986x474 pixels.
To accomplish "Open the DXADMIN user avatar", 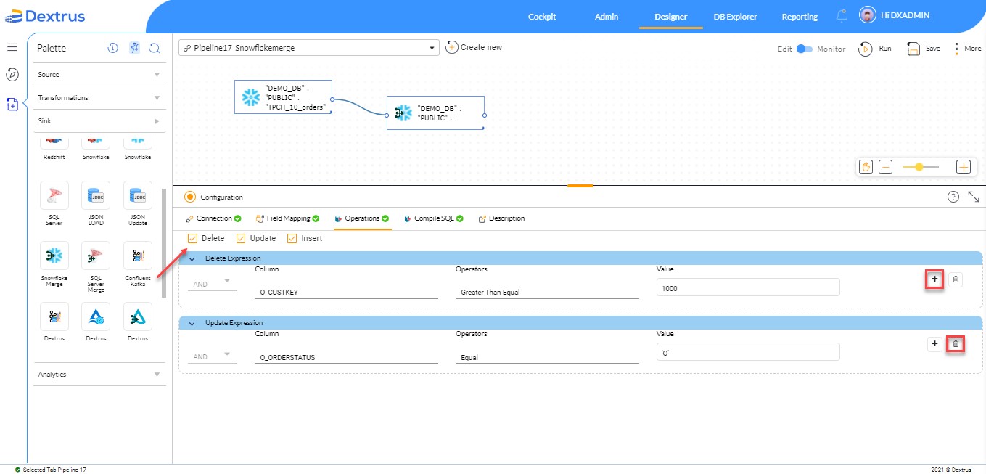I will click(x=867, y=15).
